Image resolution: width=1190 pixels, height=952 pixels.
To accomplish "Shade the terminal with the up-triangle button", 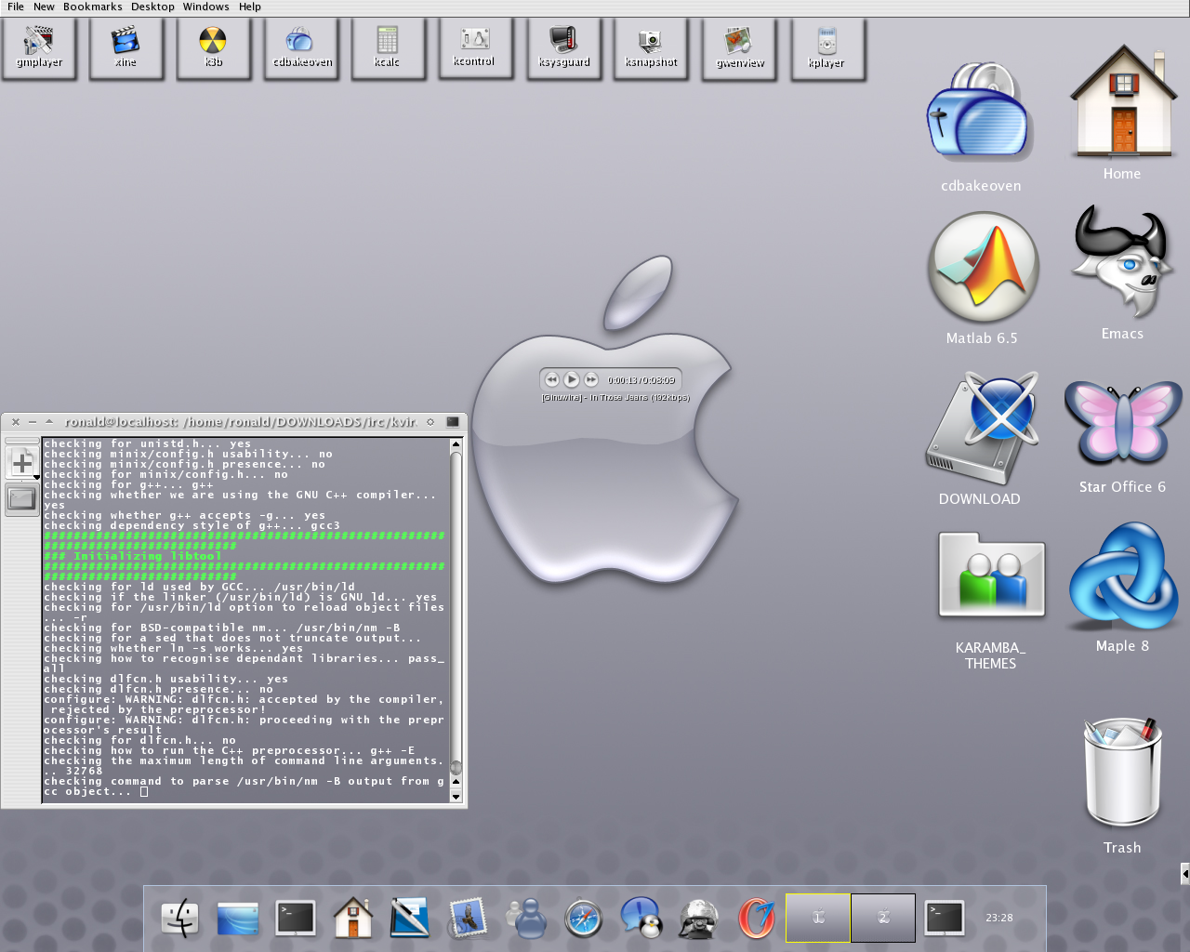I will tap(49, 421).
